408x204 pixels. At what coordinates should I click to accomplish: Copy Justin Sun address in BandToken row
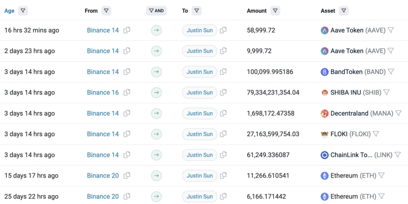point(223,72)
